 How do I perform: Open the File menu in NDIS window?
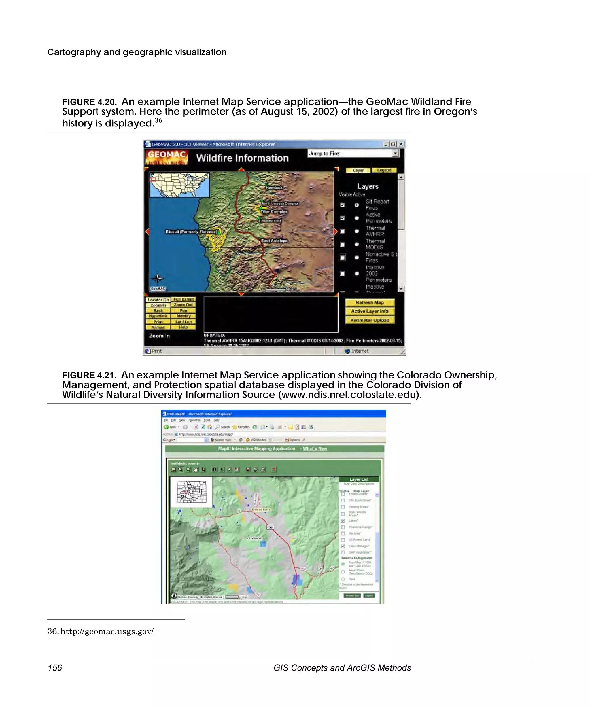166,420
